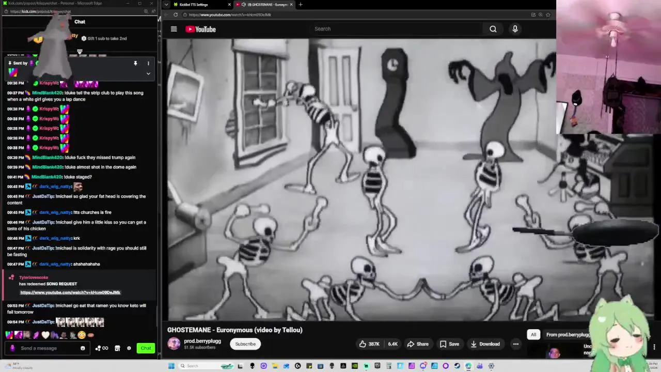Select the All filter chip
Viewport: 661px width, 372px height.
pyautogui.click(x=533, y=335)
